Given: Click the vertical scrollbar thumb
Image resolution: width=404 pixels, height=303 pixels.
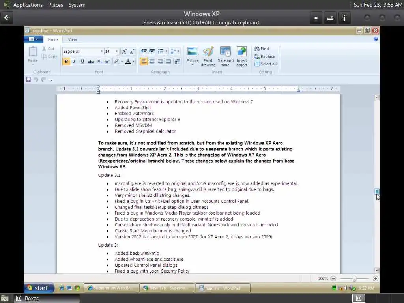Looking at the screenshot, I should coord(377,191).
